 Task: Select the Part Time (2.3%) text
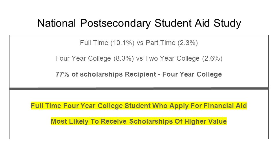click(x=172, y=43)
